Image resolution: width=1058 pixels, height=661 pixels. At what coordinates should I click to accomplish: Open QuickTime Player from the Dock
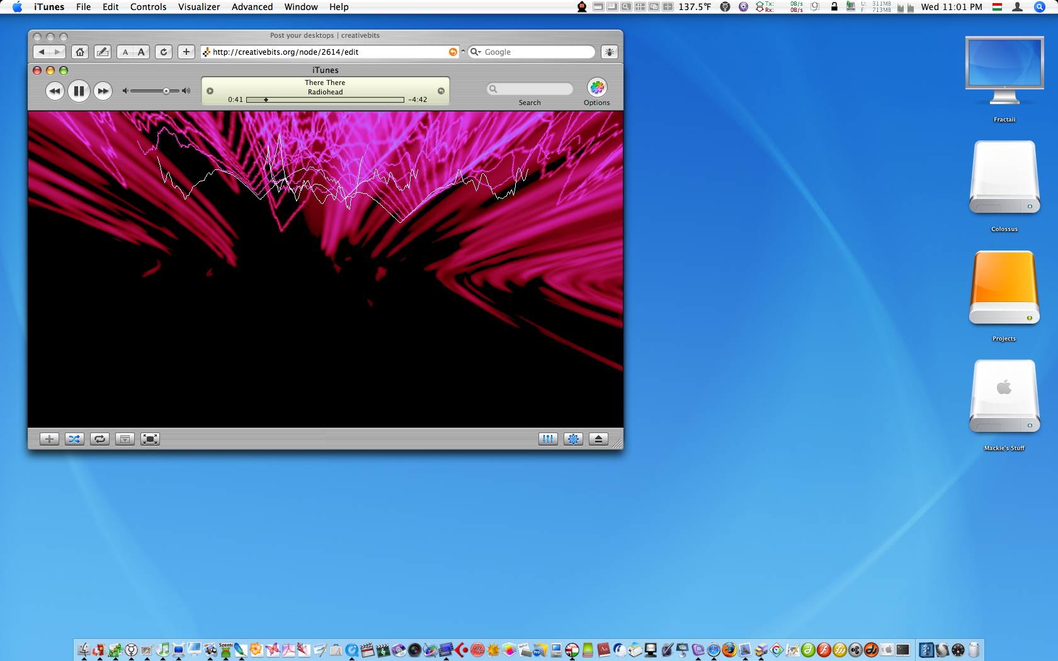click(x=352, y=650)
